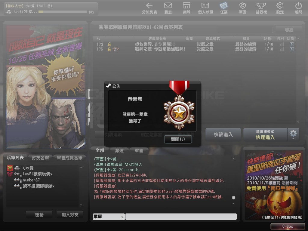Click the chat log scrollbar thumb

click(x=233, y=197)
